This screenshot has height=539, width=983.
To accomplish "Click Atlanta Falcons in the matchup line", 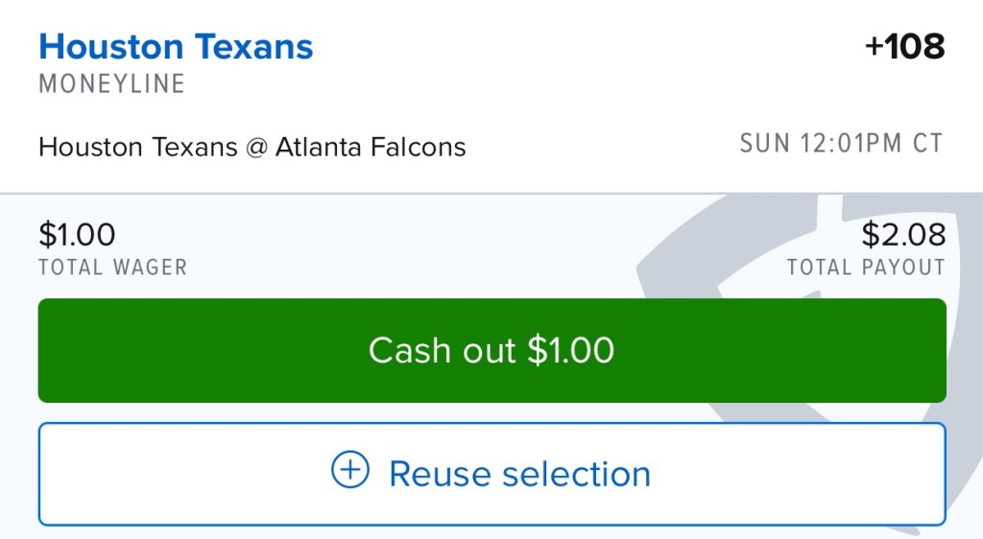I will click(371, 147).
